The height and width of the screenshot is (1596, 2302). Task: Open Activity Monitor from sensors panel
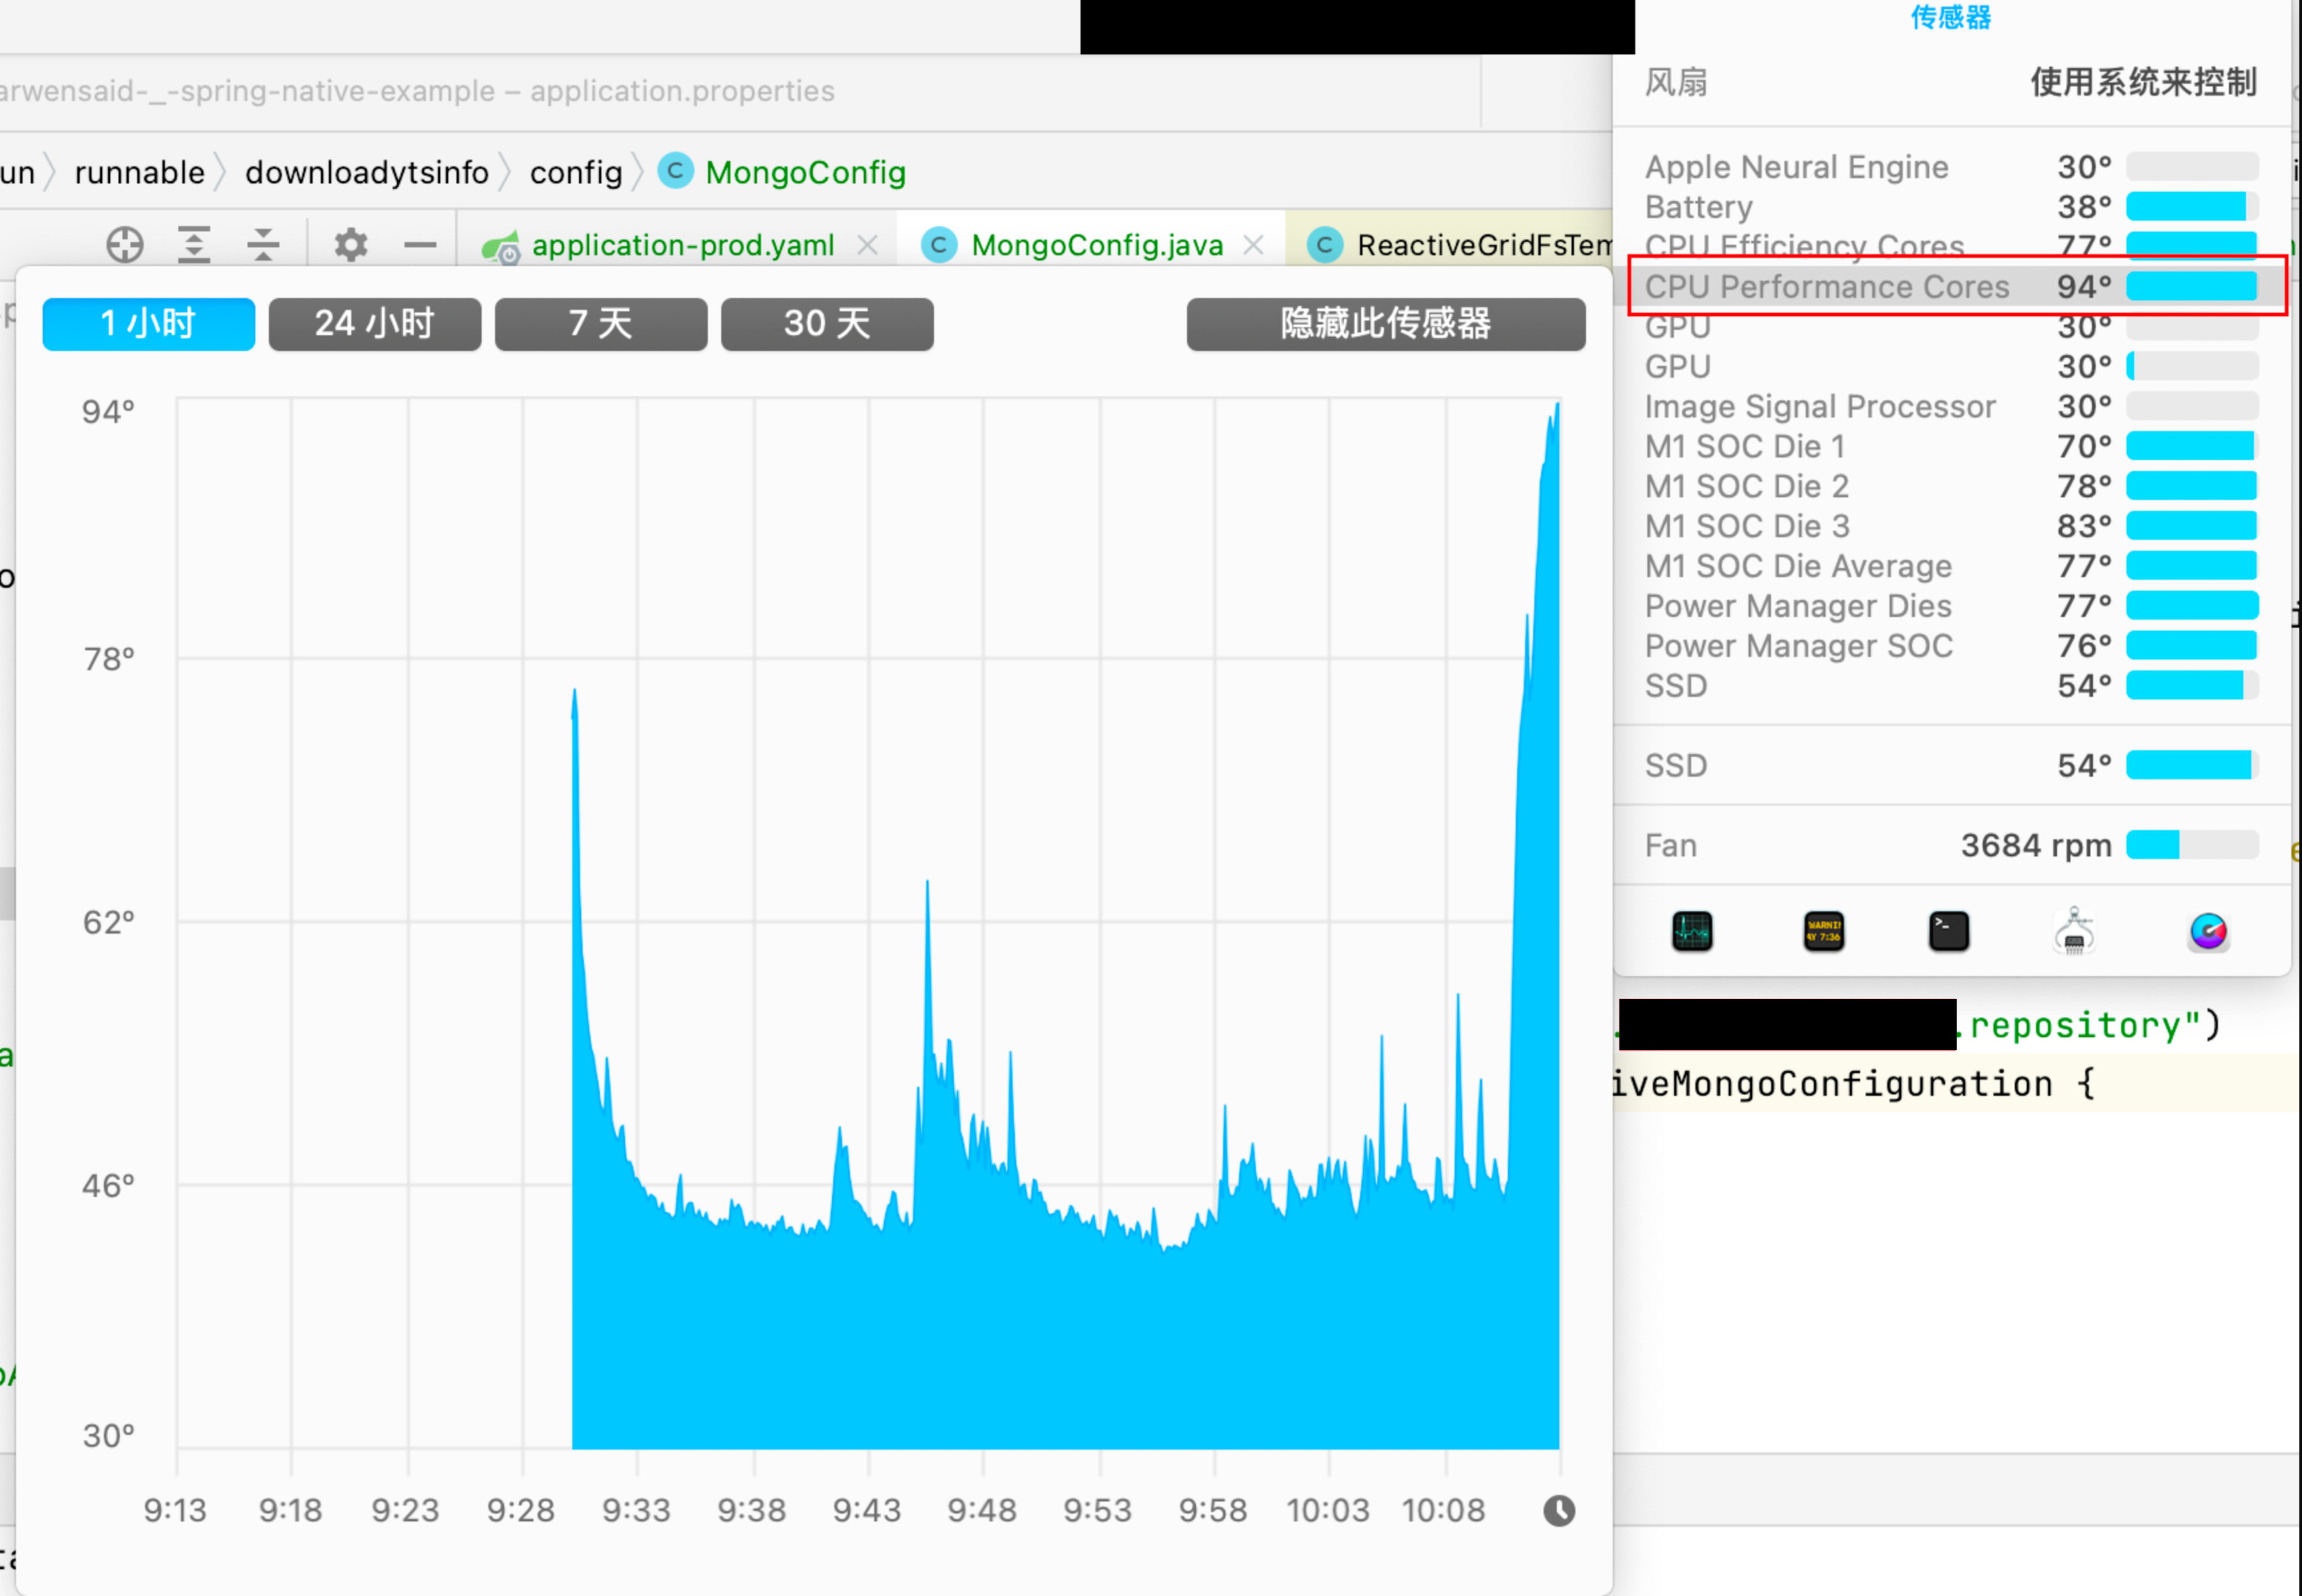tap(1692, 931)
